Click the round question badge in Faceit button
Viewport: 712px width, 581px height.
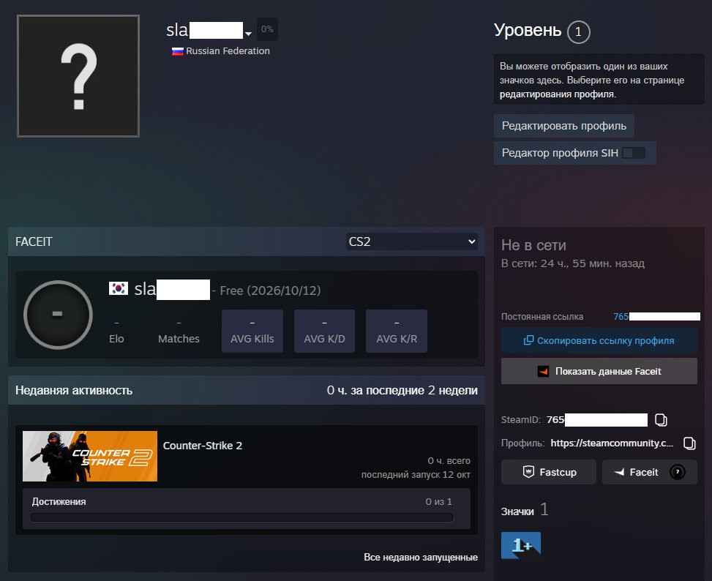677,472
